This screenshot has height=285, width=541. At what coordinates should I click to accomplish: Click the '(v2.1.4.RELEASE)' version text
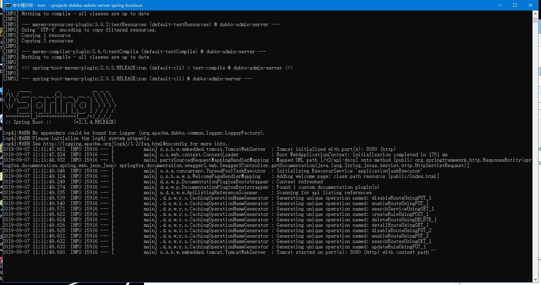[95, 122]
